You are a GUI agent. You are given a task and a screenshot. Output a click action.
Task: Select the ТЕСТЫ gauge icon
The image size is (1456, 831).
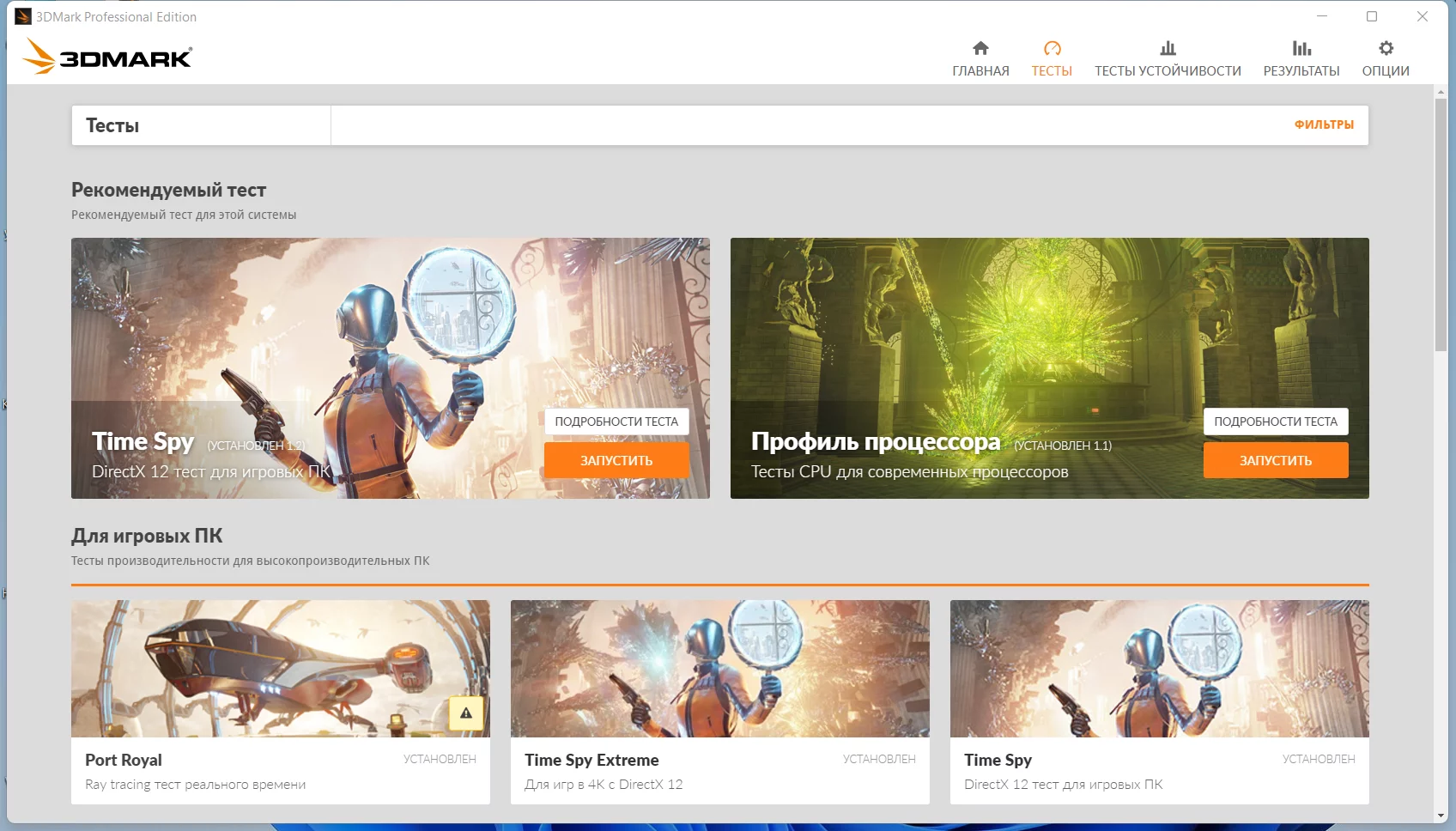coord(1052,48)
